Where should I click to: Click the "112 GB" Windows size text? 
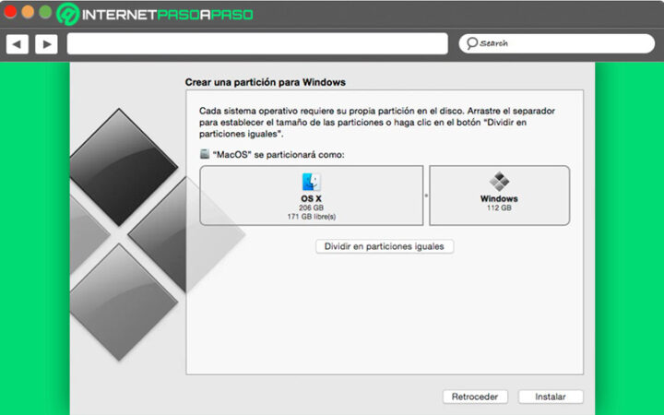coord(499,207)
